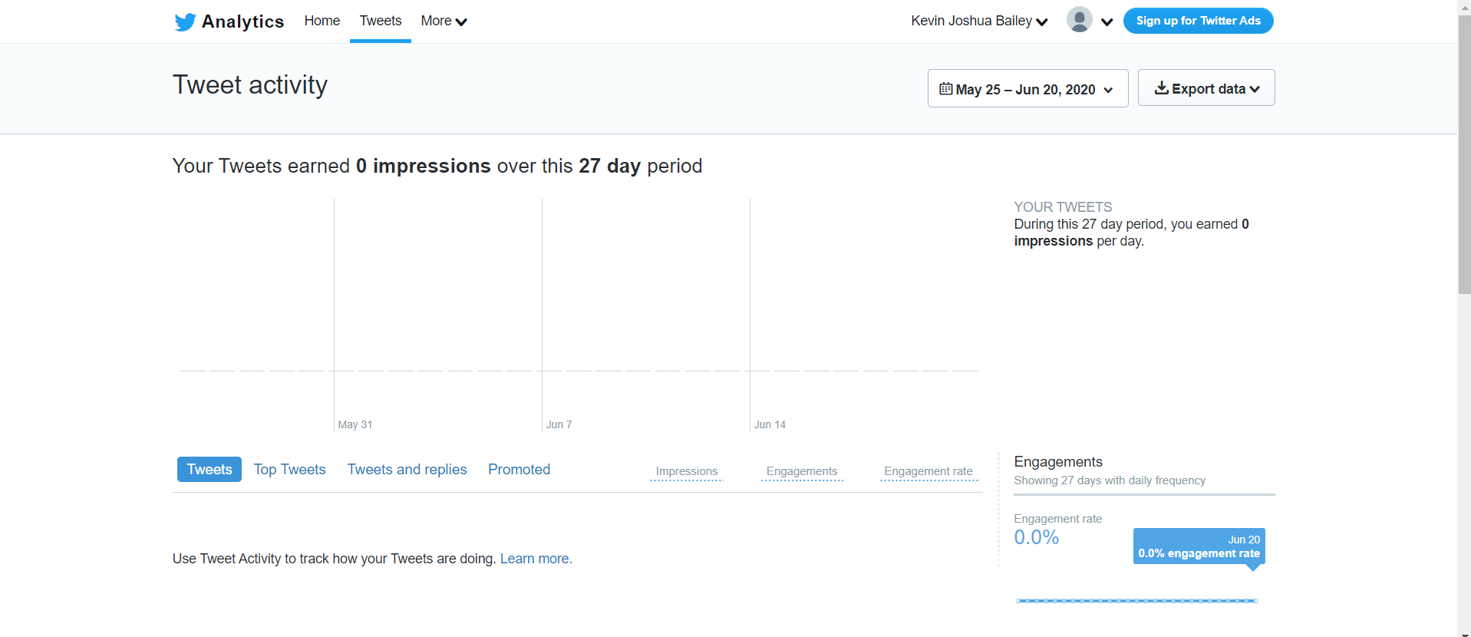Click the YOUR TWEETS heading
This screenshot has width=1471, height=637.
point(1063,207)
